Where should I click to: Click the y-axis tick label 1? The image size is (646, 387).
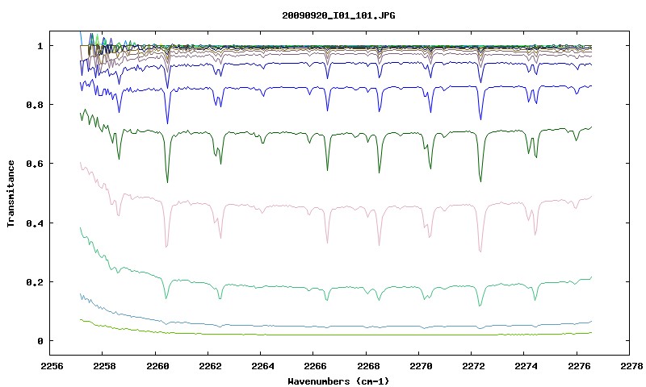tap(40, 46)
